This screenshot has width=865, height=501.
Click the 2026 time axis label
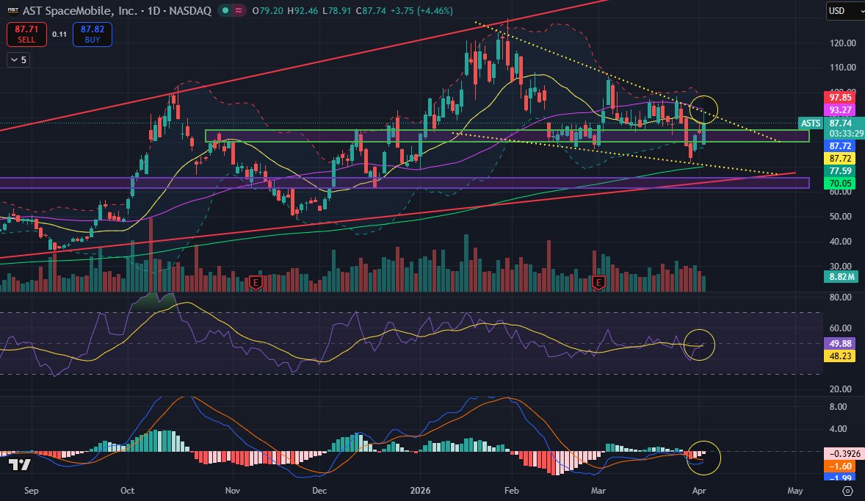[x=420, y=491]
